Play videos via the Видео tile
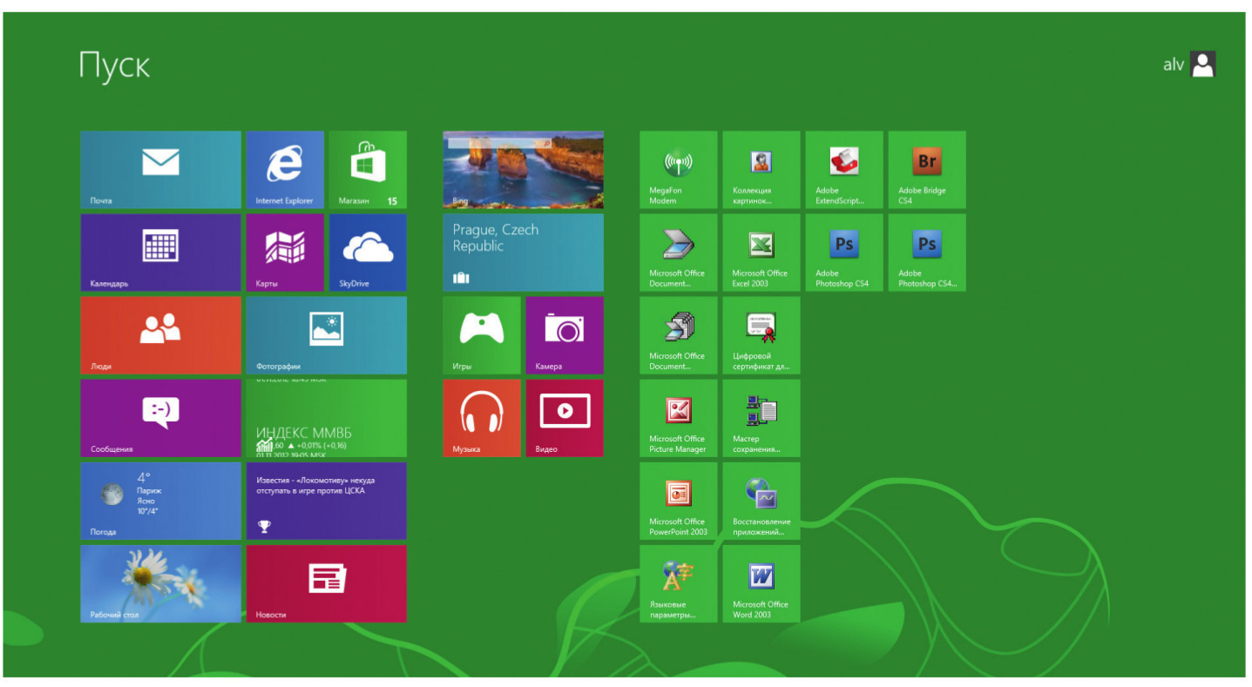 pos(564,418)
